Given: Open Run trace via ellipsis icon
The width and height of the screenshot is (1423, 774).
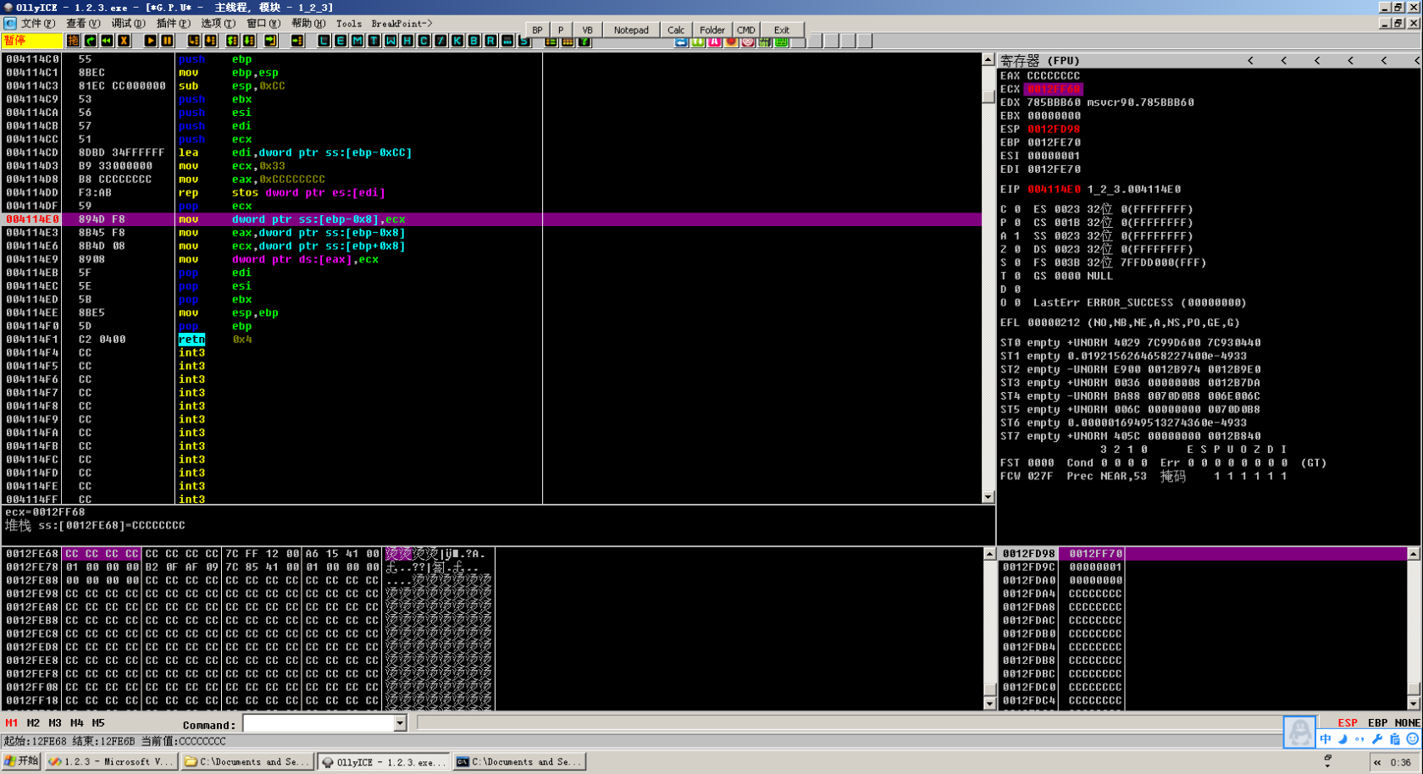Looking at the screenshot, I should [x=507, y=41].
